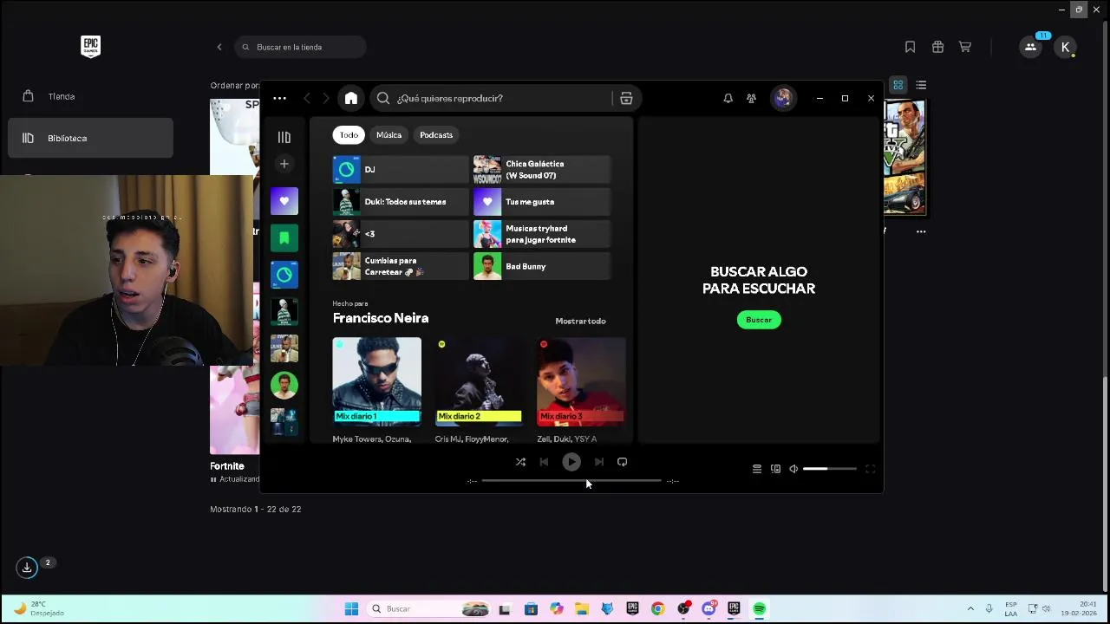Open the Spotify three-dots menu
Image resolution: width=1110 pixels, height=624 pixels.
coord(279,98)
